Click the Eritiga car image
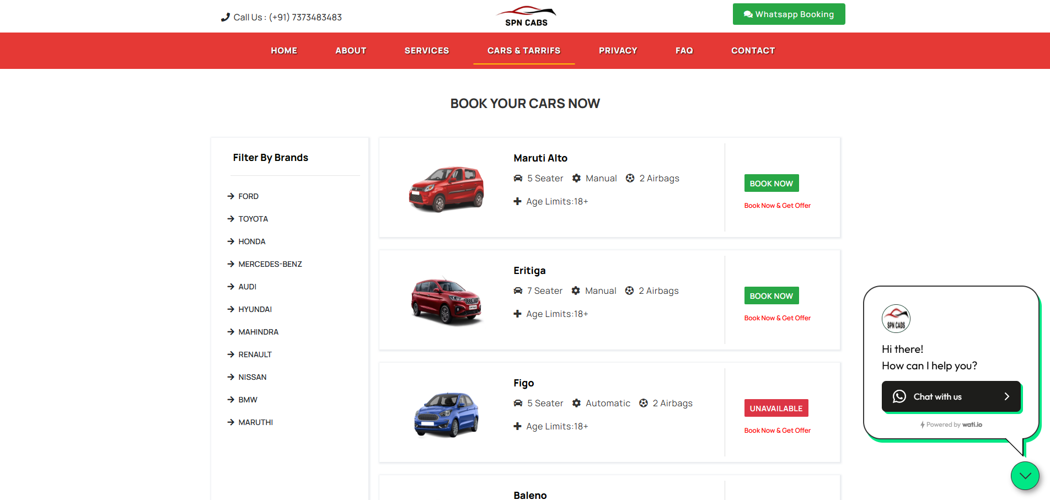The width and height of the screenshot is (1050, 500). tap(447, 302)
